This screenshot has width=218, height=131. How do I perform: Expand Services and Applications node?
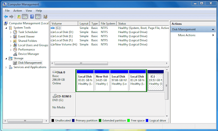pyautogui.click(x=6, y=67)
